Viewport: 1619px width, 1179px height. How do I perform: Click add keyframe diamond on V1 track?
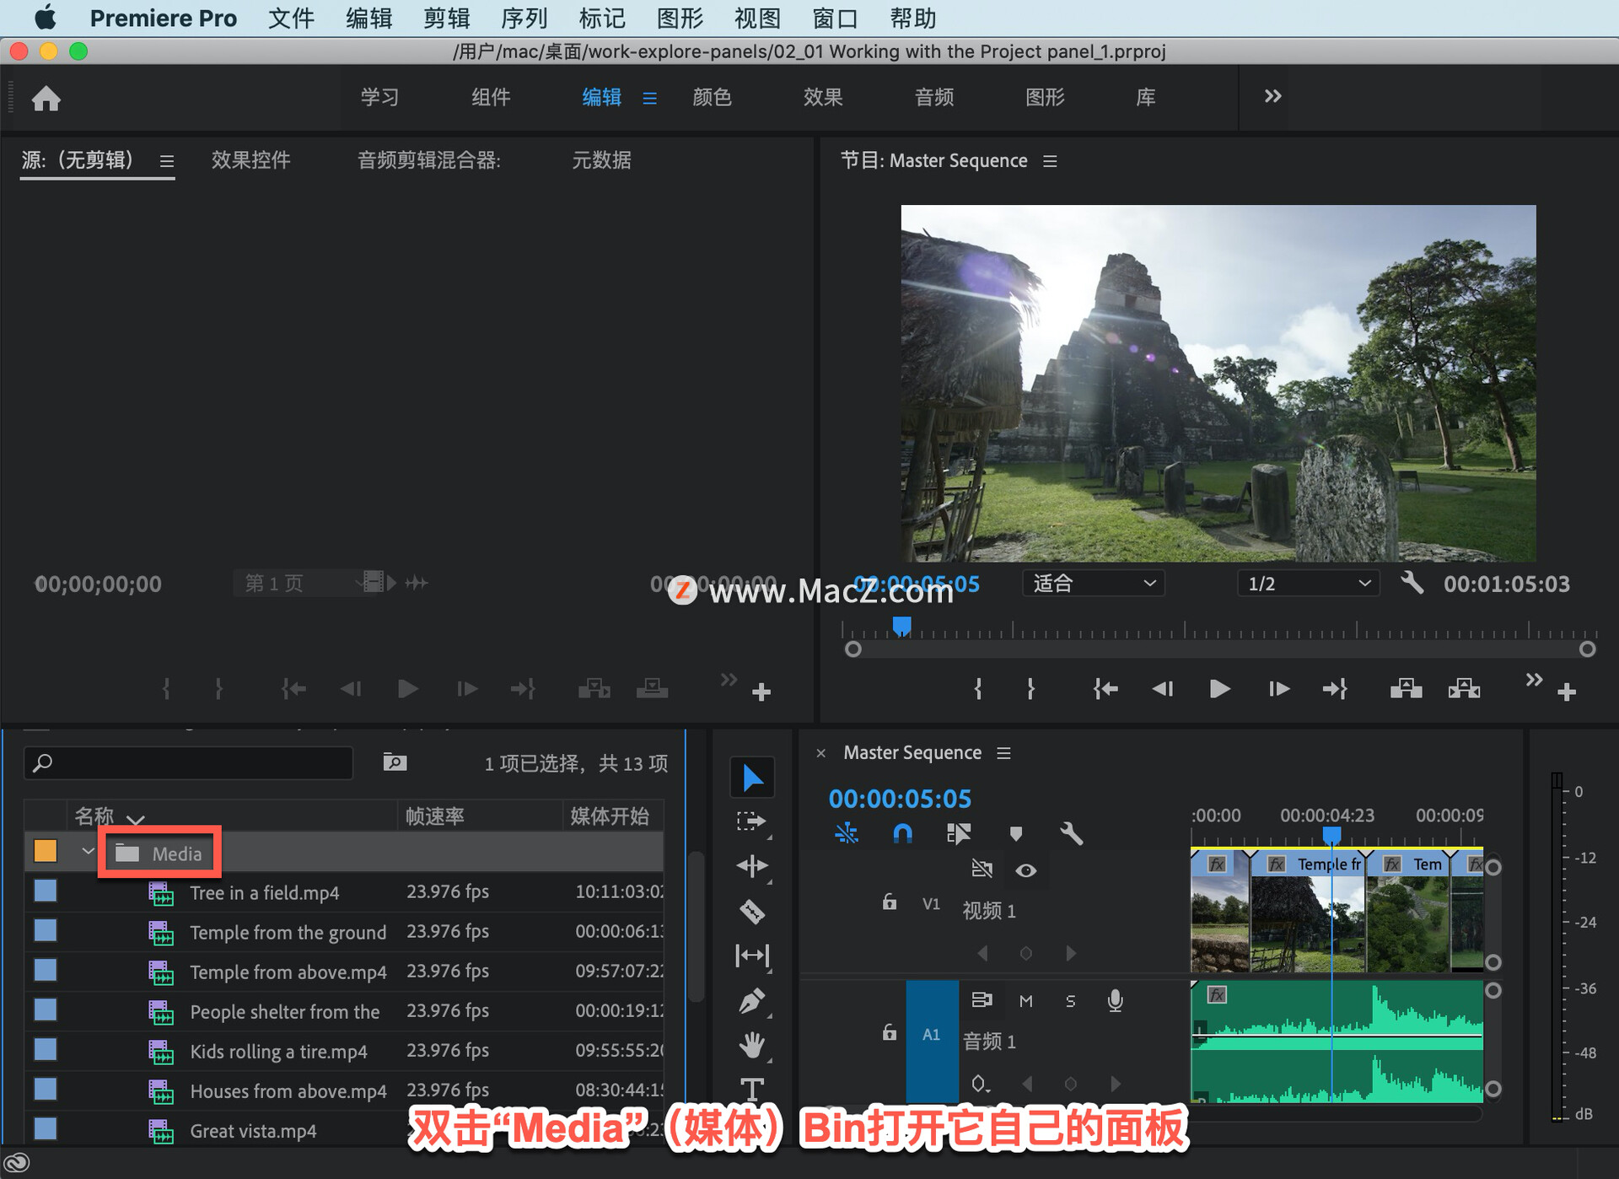(1025, 953)
